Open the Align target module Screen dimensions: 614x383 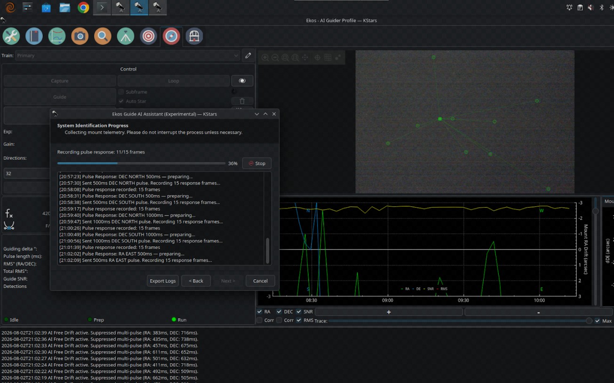(149, 36)
